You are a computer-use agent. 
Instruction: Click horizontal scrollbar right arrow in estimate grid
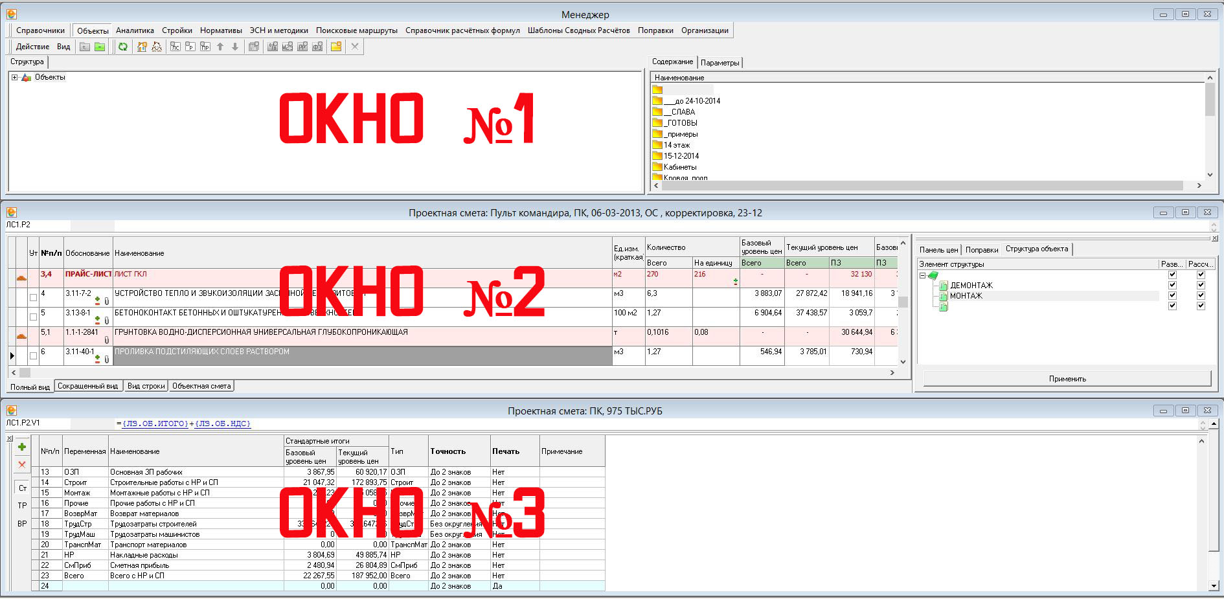[892, 373]
